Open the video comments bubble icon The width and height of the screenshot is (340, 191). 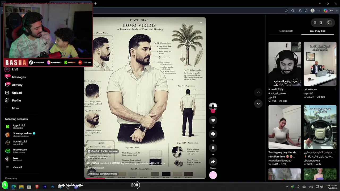[x=213, y=134]
